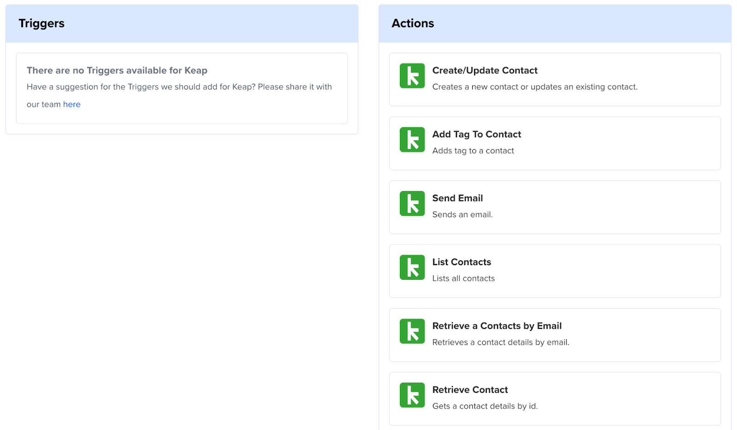Open the Retrieve Contact action title

[x=470, y=390]
